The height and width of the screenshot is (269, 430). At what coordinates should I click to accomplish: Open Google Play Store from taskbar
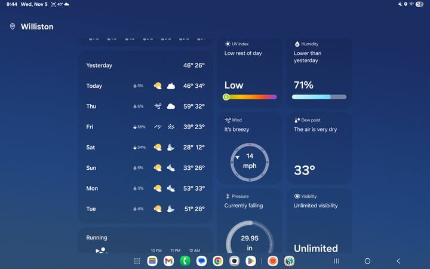pos(251,261)
